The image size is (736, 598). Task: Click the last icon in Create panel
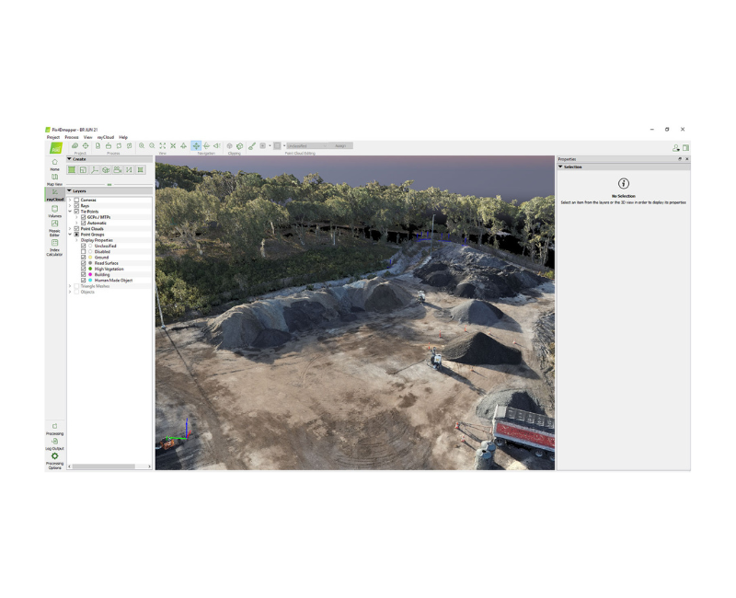click(141, 170)
